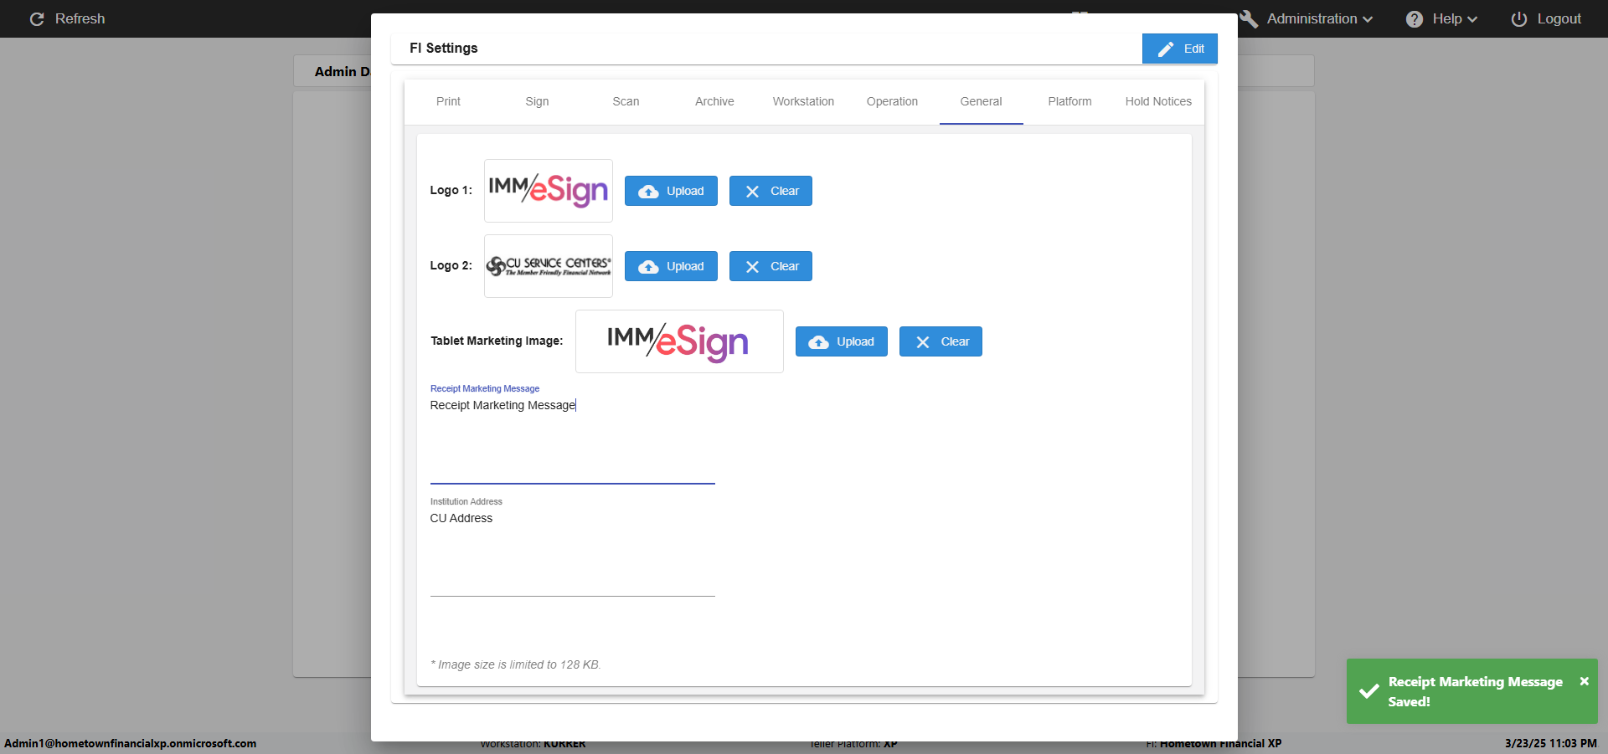The height and width of the screenshot is (754, 1608).
Task: Click the Admin1 email in status bar
Action: [x=131, y=743]
